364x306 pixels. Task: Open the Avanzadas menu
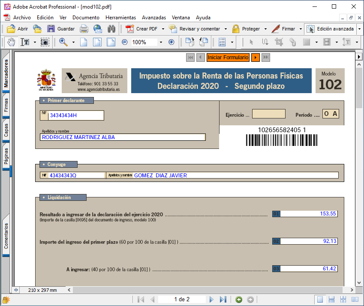(x=154, y=18)
